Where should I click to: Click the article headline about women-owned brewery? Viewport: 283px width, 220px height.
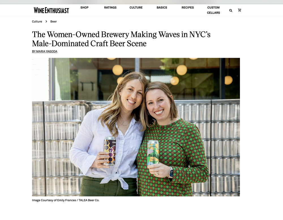pyautogui.click(x=121, y=39)
